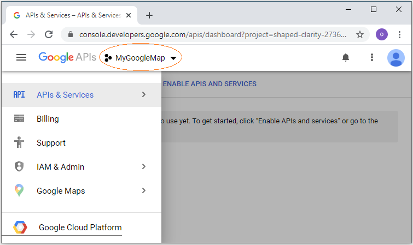Image resolution: width=413 pixels, height=245 pixels.
Task: Expand the IAM & Admin submenu arrow
Action: (x=144, y=166)
